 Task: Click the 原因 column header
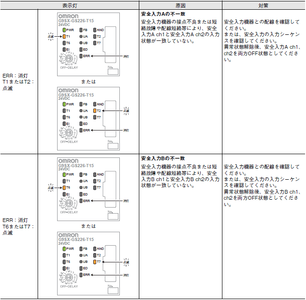(x=180, y=5)
